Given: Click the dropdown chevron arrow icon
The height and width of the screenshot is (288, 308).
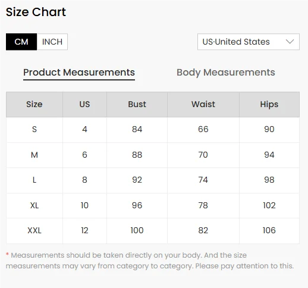Looking at the screenshot, I should [290, 42].
